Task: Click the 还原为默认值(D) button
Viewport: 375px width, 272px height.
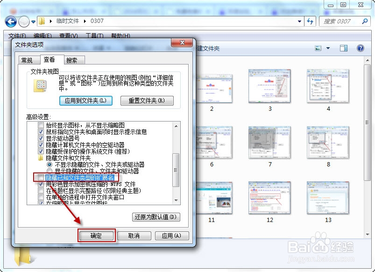Action: point(156,217)
